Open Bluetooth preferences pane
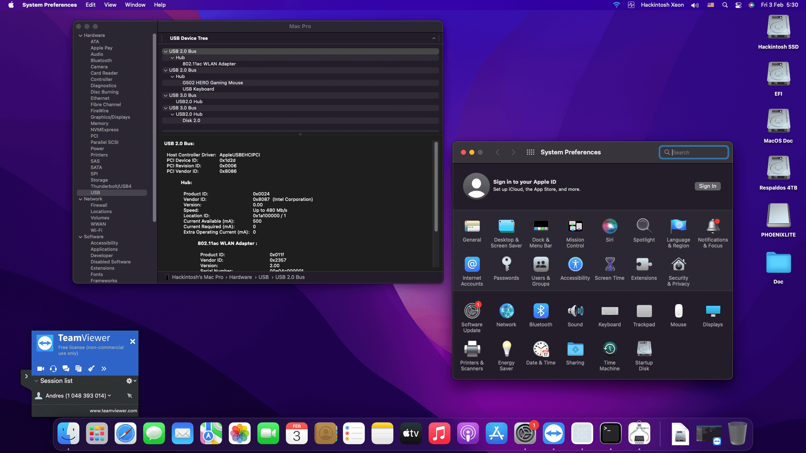 pos(541,315)
